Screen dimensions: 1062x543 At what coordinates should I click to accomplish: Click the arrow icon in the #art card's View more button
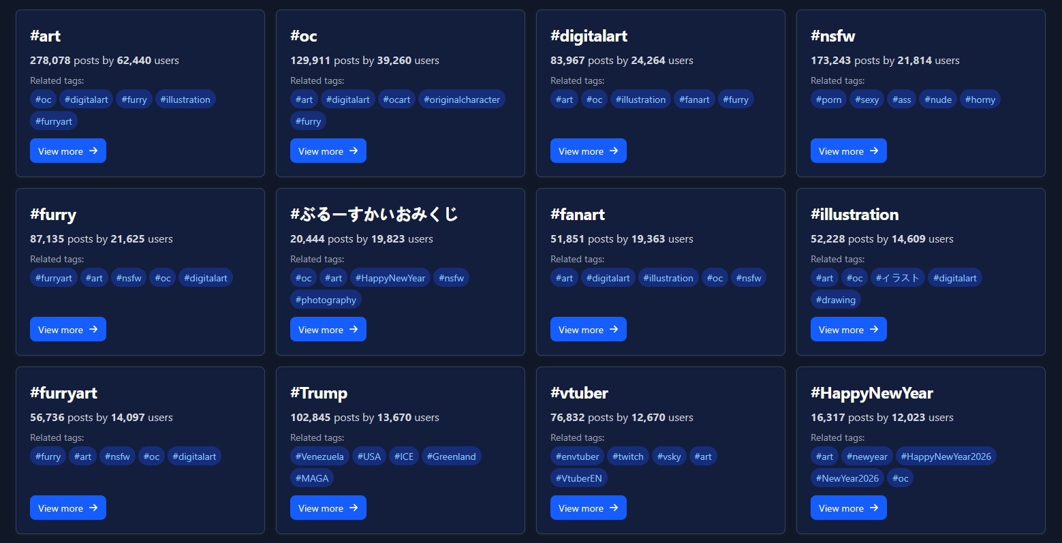click(93, 151)
